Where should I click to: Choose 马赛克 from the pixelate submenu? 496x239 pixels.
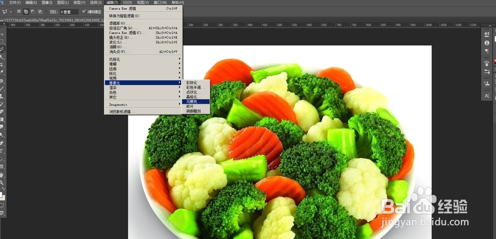195,101
